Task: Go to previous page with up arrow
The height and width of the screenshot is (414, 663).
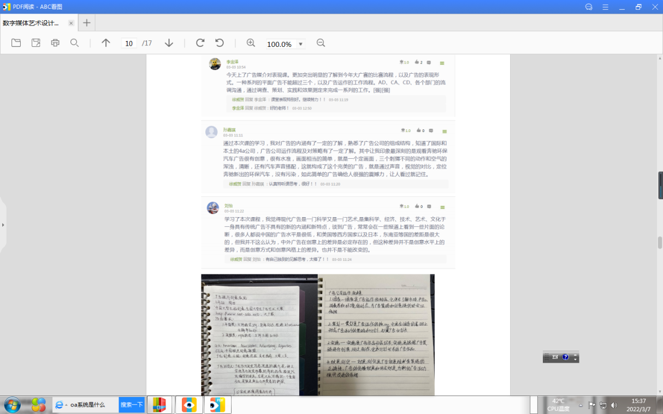Action: (x=106, y=43)
